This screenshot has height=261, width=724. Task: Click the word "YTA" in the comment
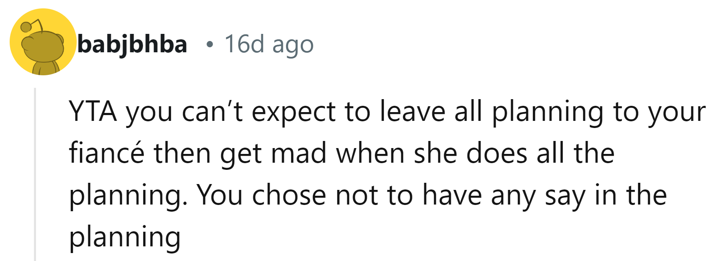pos(93,112)
